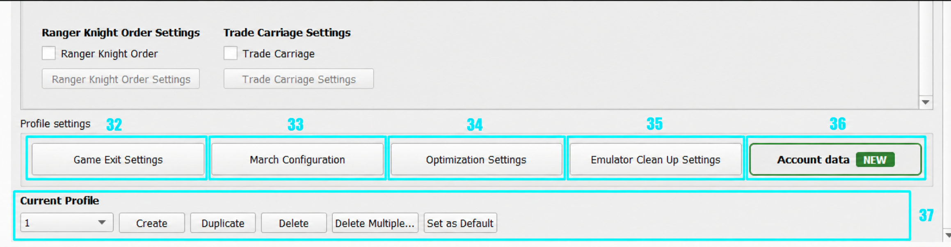The image size is (951, 247).
Task: Open Game Exit Settings
Action: (x=118, y=159)
